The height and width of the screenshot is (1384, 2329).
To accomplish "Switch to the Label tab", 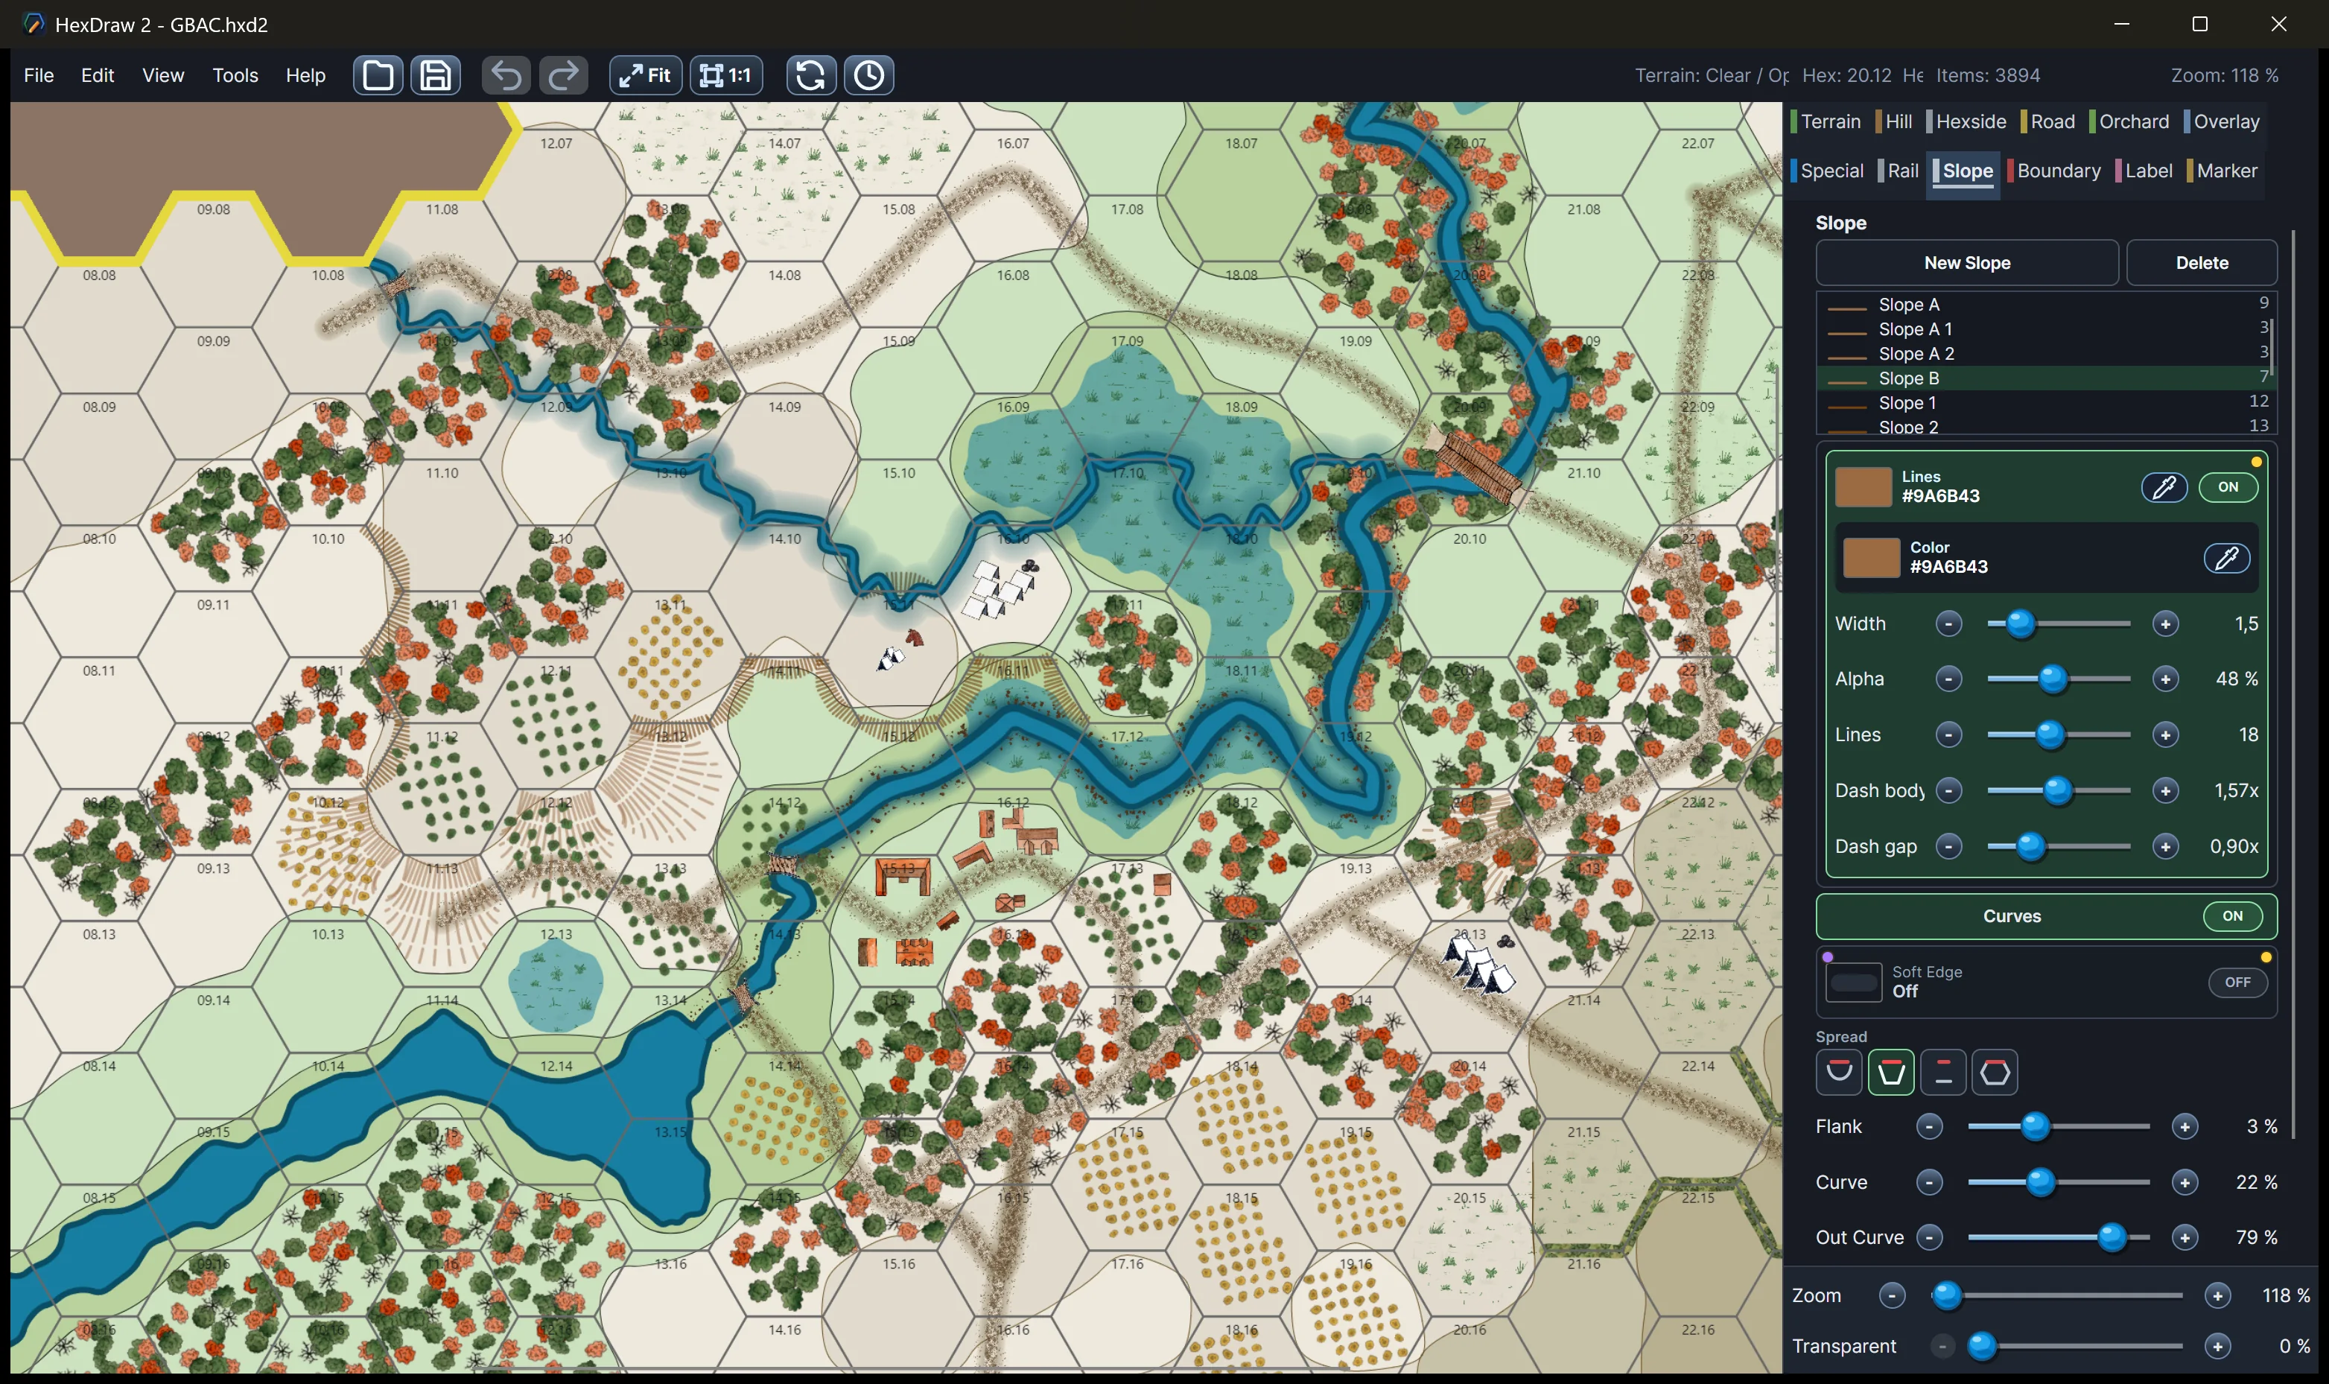I will [x=2145, y=171].
